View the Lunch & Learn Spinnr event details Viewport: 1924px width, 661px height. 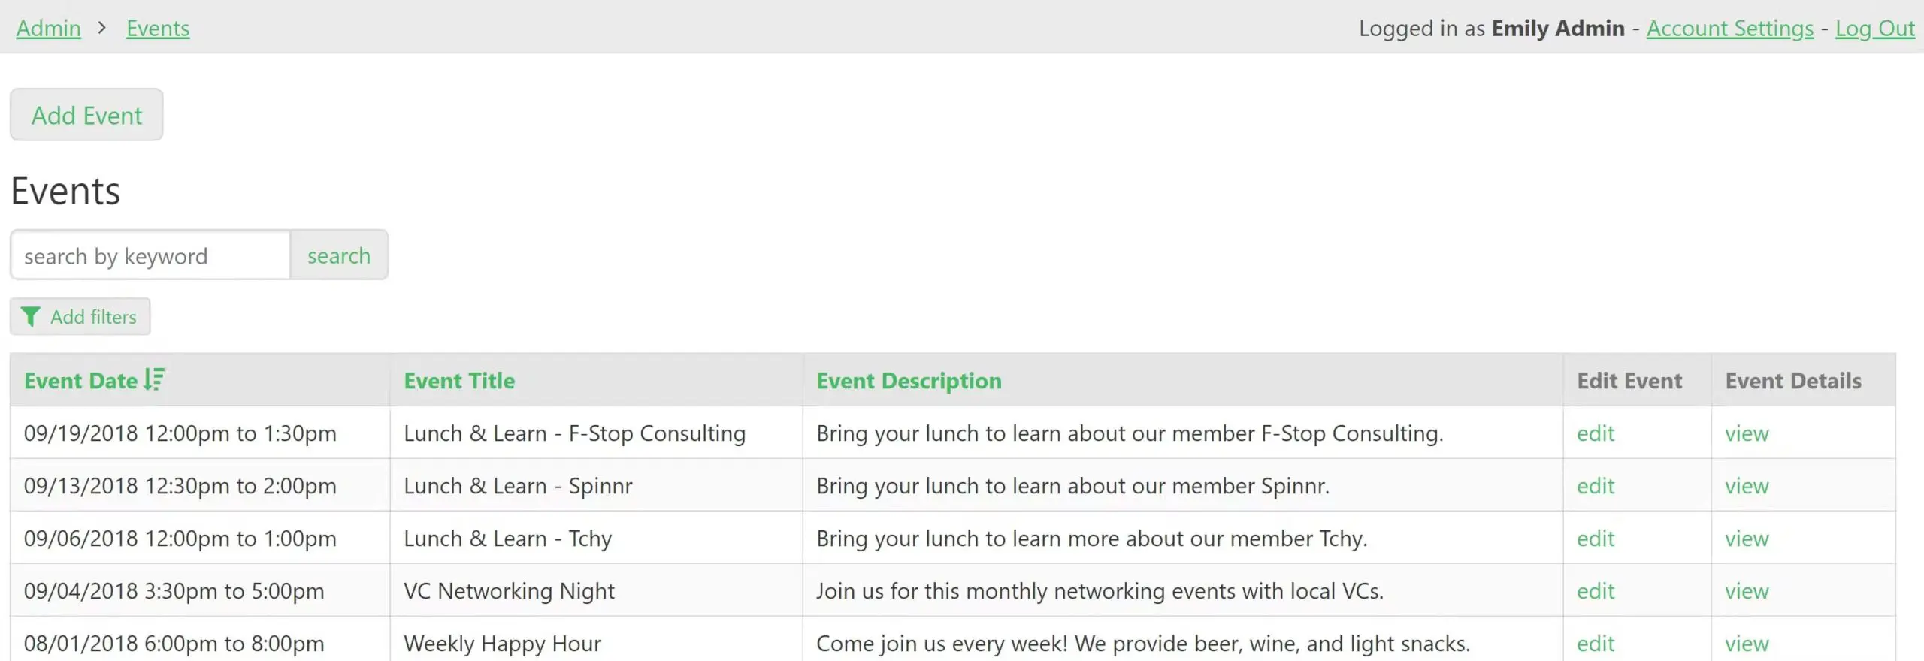[1746, 486]
